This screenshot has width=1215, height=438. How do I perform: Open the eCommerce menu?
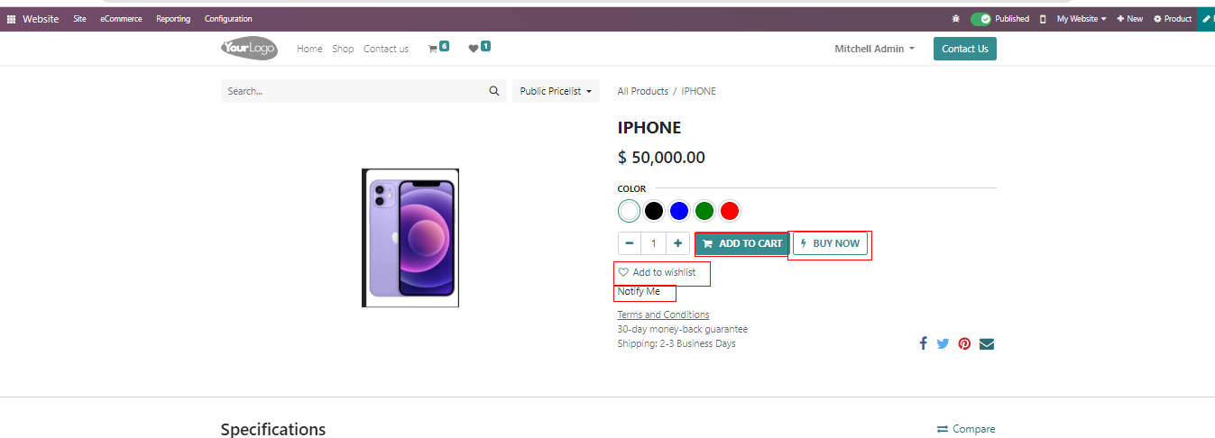pyautogui.click(x=121, y=19)
